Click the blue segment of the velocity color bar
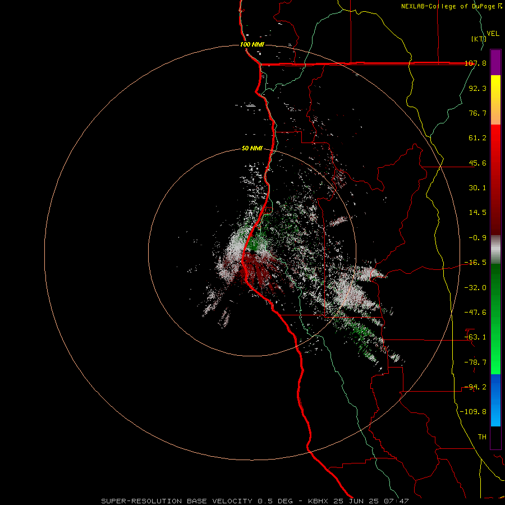 495,400
